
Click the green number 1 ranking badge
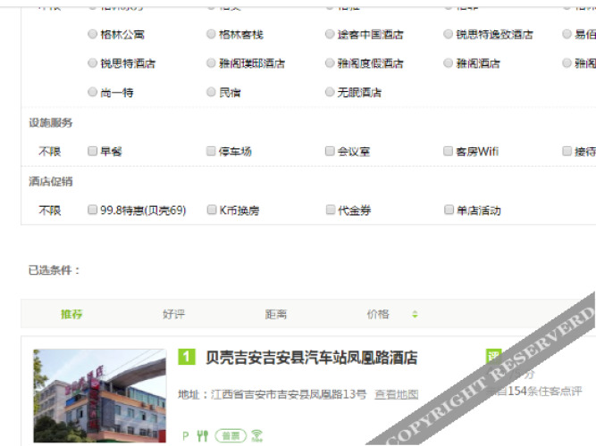186,358
